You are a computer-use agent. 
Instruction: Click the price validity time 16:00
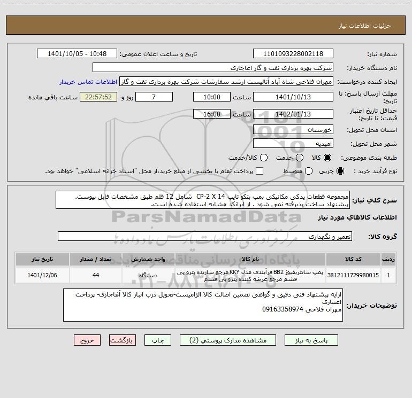(x=212, y=114)
